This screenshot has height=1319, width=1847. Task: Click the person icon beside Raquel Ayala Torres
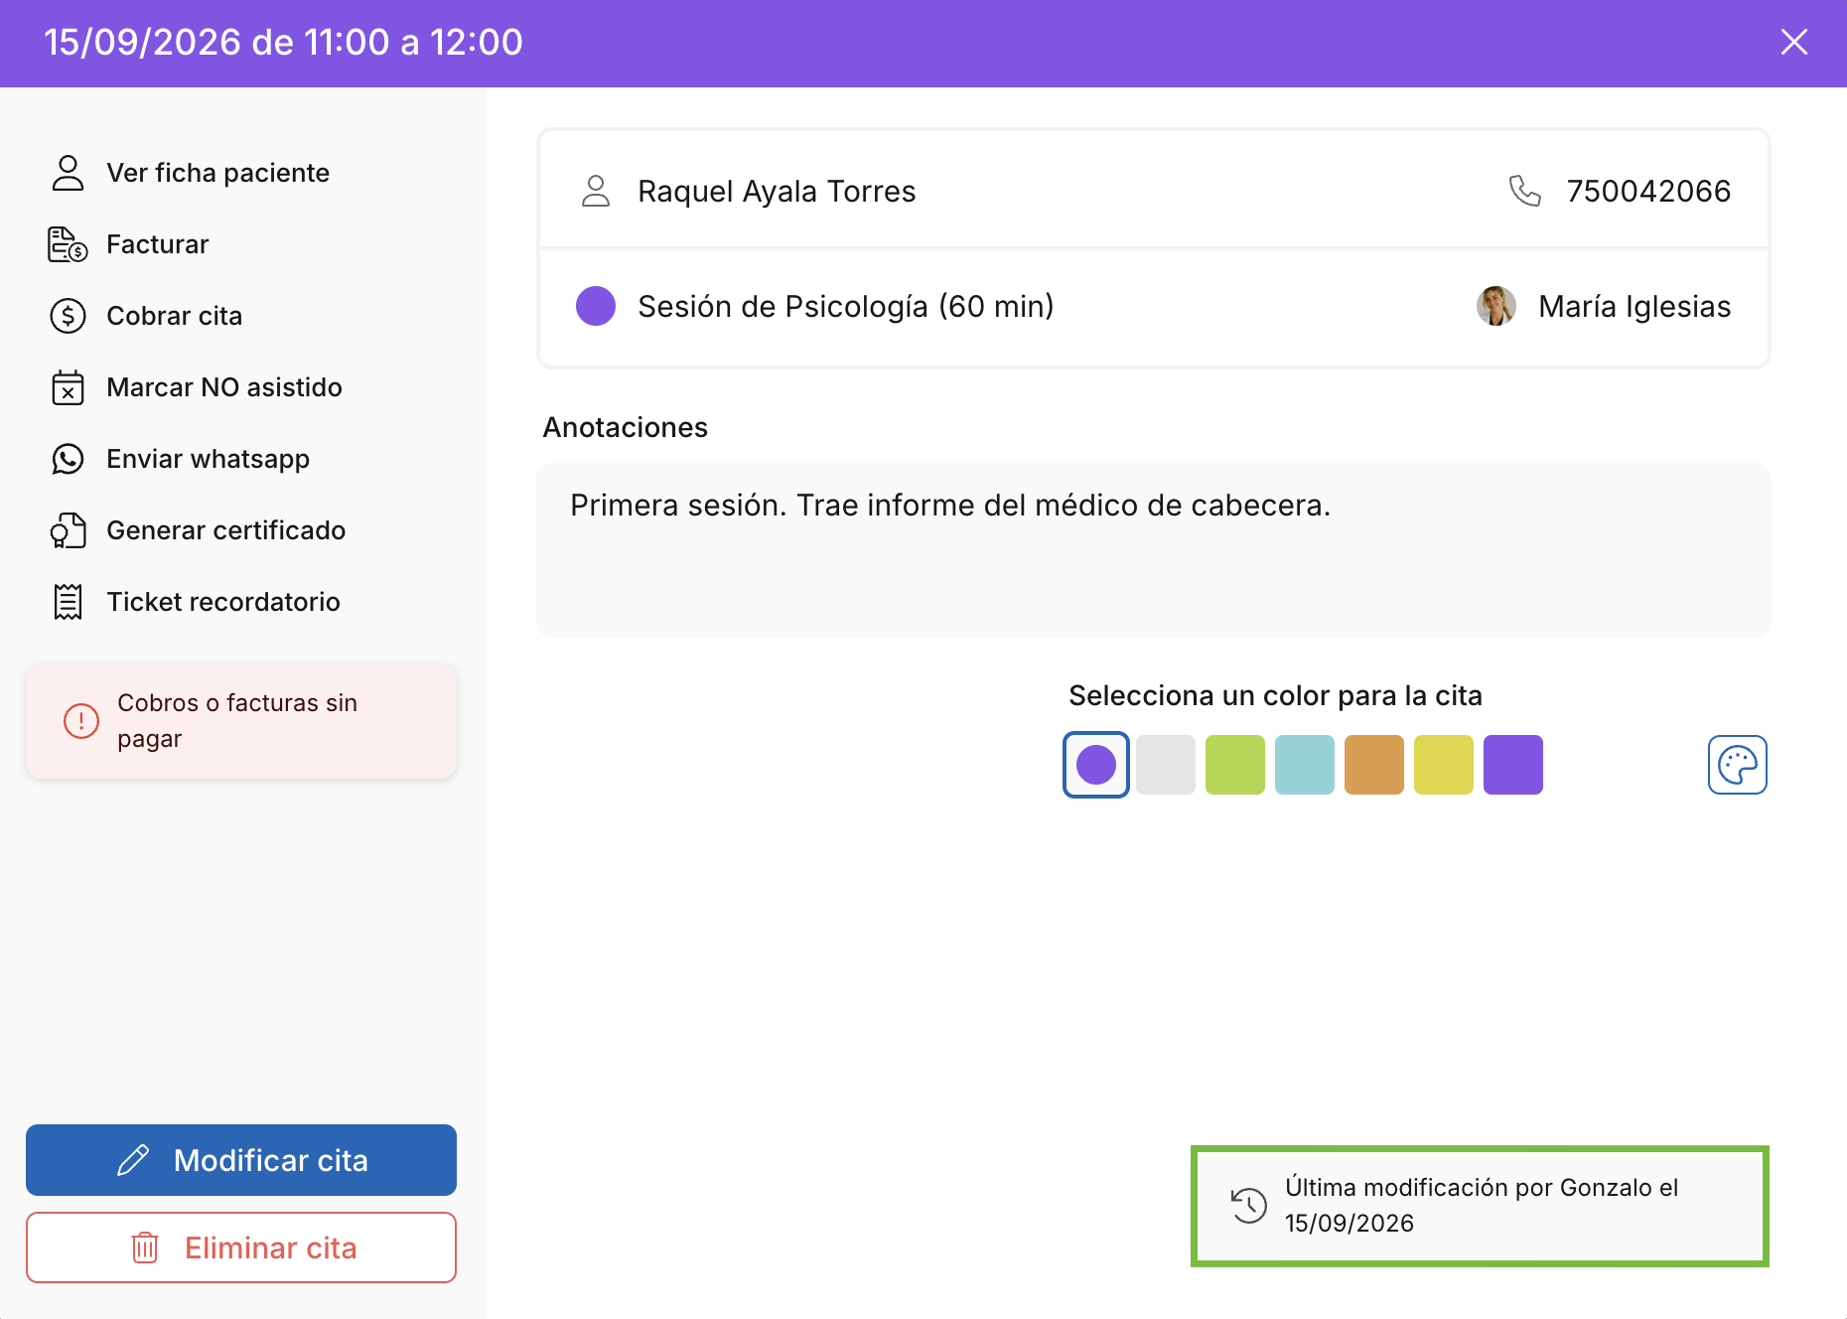point(596,191)
